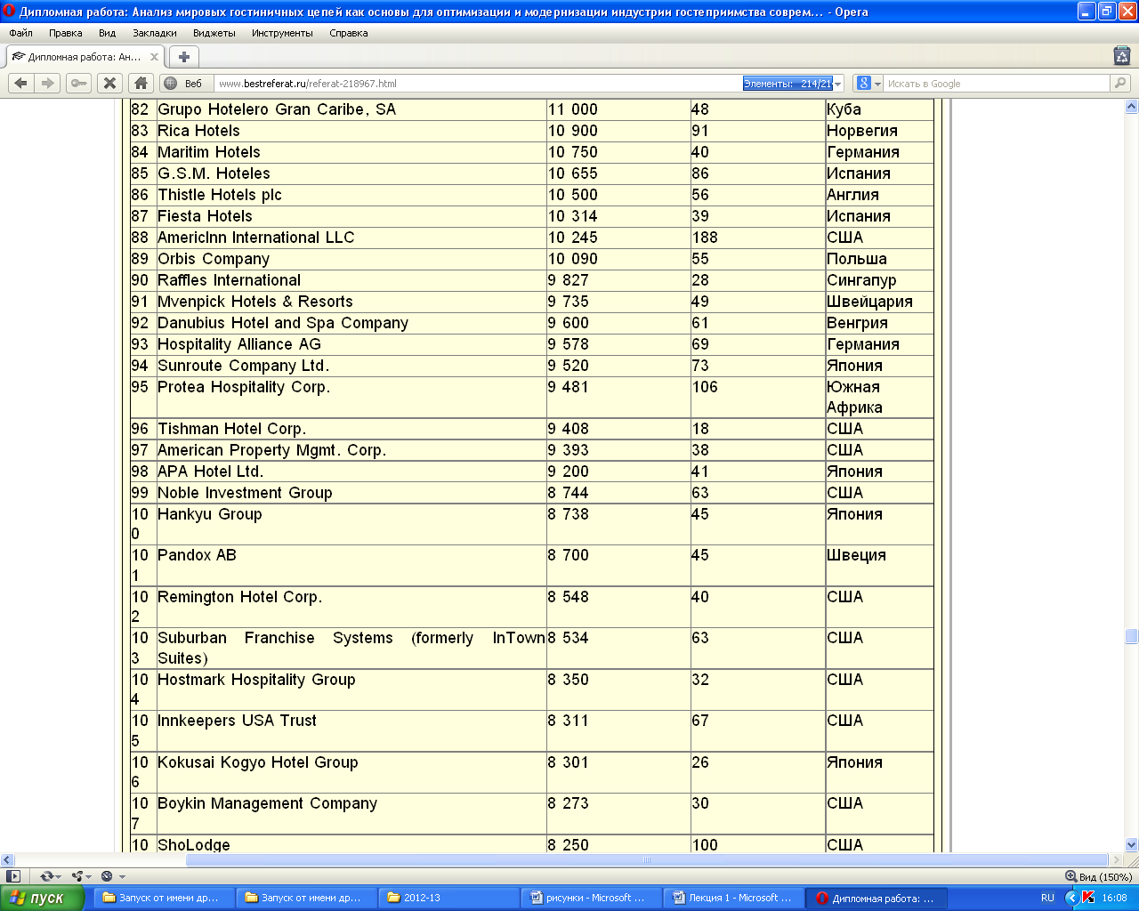
Task: Click the Kaspersky tray icon
Action: [x=1088, y=898]
